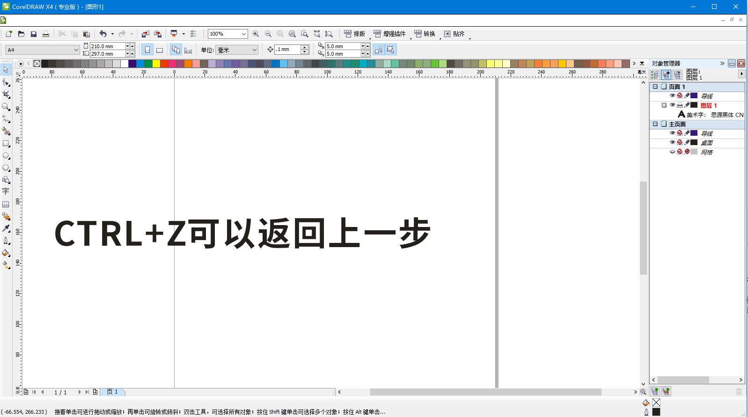Open the Object Manager flyout arrow menu
Image resolution: width=748 pixels, height=417 pixels.
pyautogui.click(x=741, y=74)
